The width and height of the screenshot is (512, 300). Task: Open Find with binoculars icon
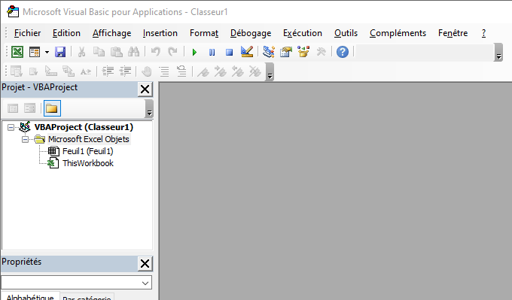tap(133, 52)
